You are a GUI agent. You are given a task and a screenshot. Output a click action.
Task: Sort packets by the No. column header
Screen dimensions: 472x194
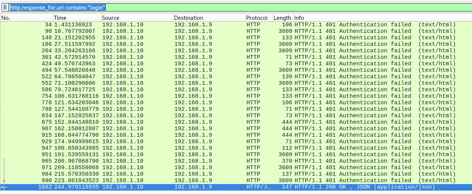point(26,18)
